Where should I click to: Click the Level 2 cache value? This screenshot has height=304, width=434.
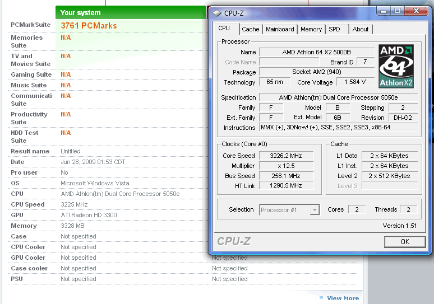click(390, 176)
